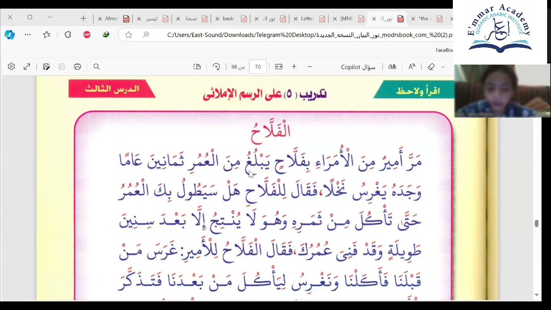Enter full screen PDF view
The width and height of the screenshot is (551, 310).
(x=27, y=67)
